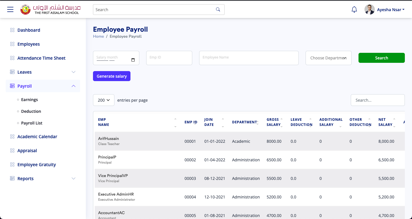The height and width of the screenshot is (219, 412).
Task: Open the hamburger navigation menu
Action: (x=10, y=9)
